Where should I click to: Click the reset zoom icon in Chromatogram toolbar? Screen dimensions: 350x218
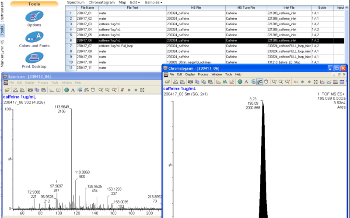pos(287,82)
